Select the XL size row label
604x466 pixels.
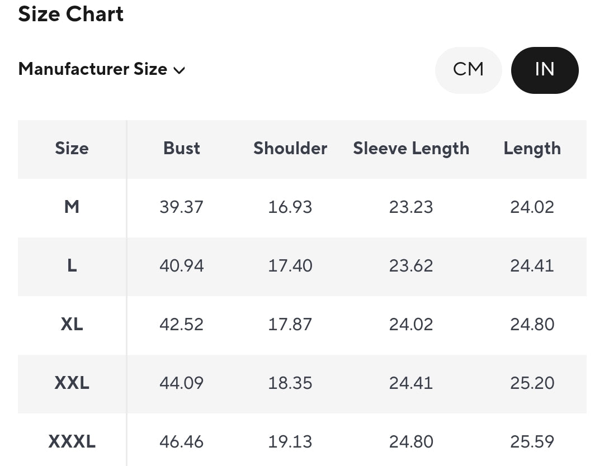72,325
